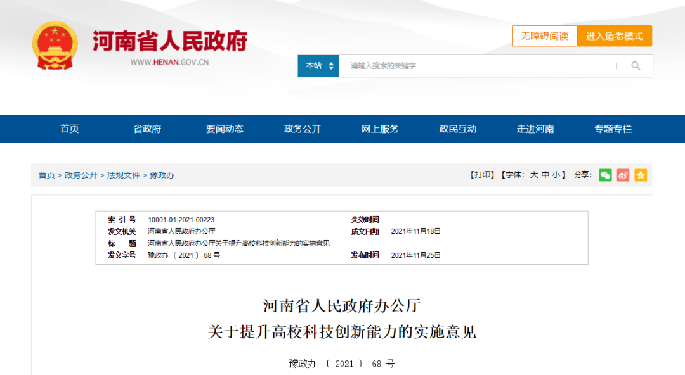Image resolution: width=685 pixels, height=375 pixels.
Task: Click the yellow star favorites icon
Action: tap(641, 175)
